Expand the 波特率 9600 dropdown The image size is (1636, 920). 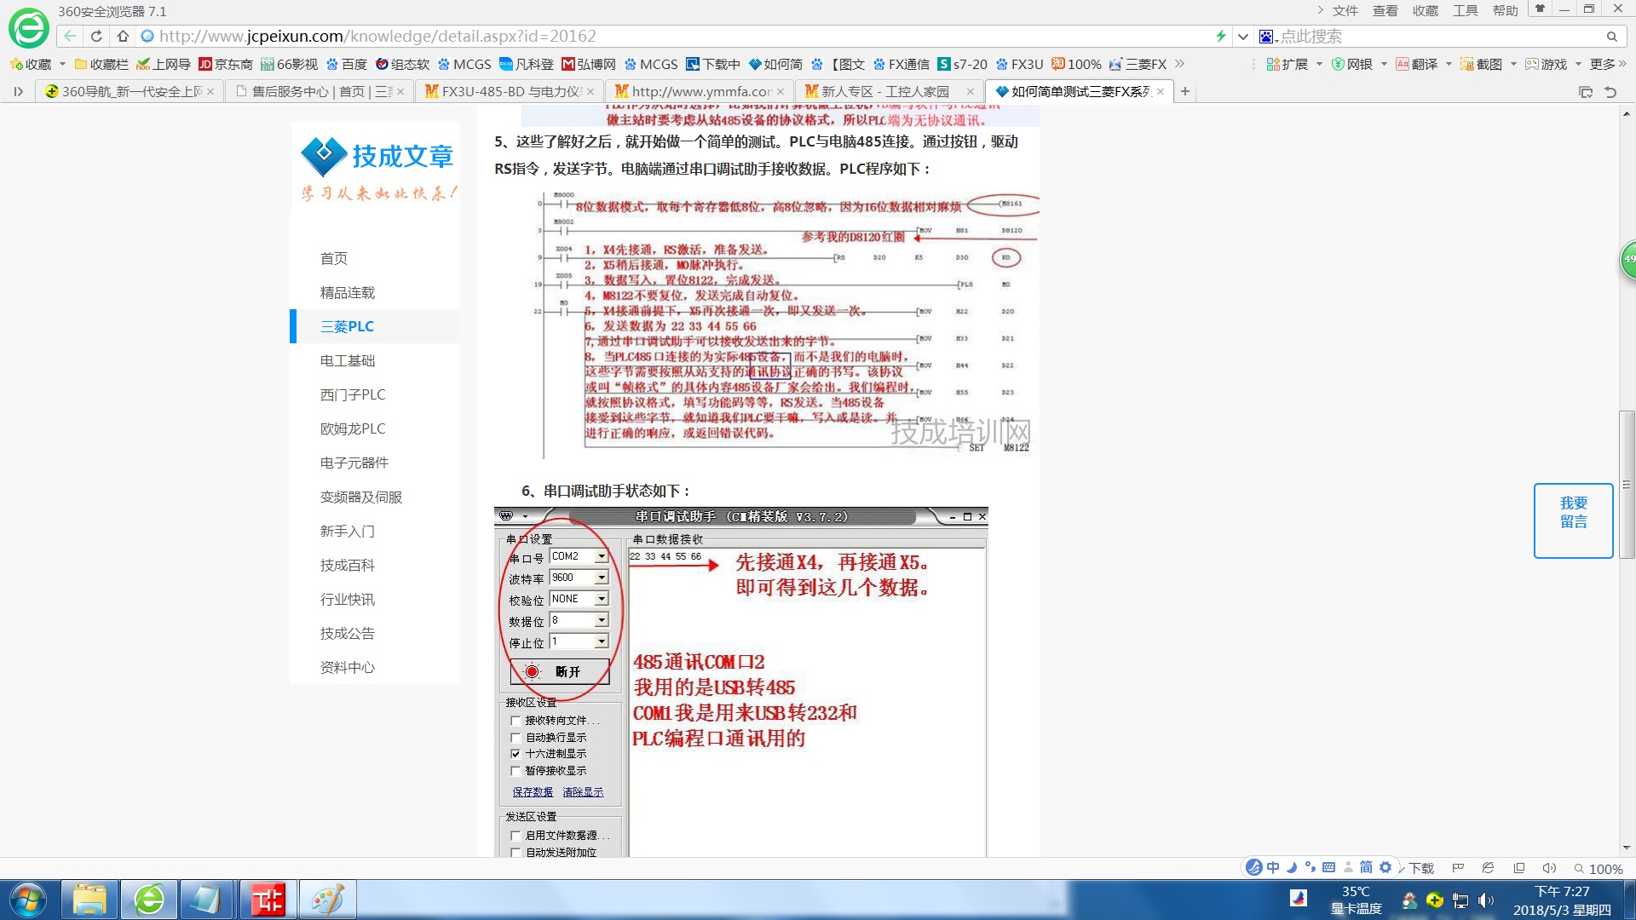[x=602, y=578]
